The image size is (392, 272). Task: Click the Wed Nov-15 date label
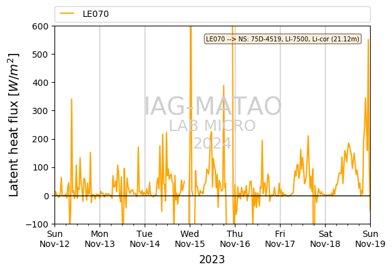(x=190, y=239)
